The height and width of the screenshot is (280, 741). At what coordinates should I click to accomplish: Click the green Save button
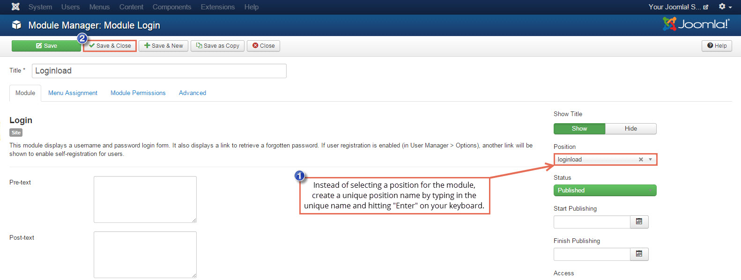(x=46, y=46)
